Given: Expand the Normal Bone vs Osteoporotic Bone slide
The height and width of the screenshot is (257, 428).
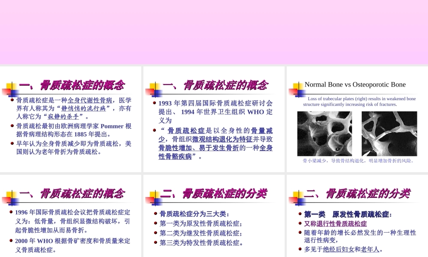Looking at the screenshot, I should (357, 119).
